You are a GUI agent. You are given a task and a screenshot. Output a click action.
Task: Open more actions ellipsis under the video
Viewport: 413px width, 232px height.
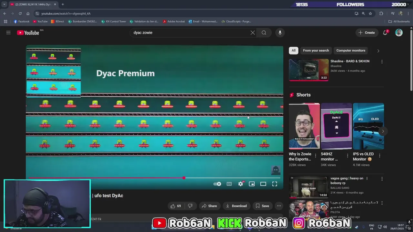pos(279,206)
